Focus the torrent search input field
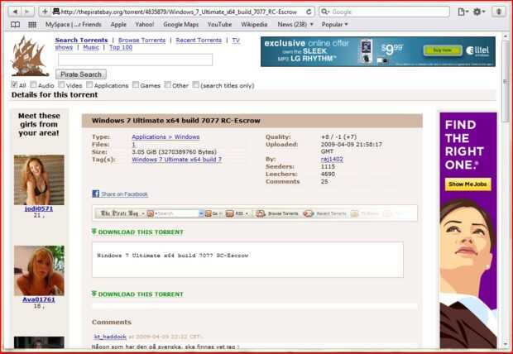The height and width of the screenshot is (354, 513). pos(135,60)
